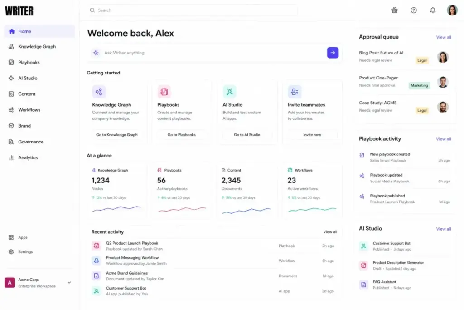This screenshot has width=464, height=310.
Task: Click 'Product Launch Playbook' under Playbook published
Action: [x=392, y=202]
